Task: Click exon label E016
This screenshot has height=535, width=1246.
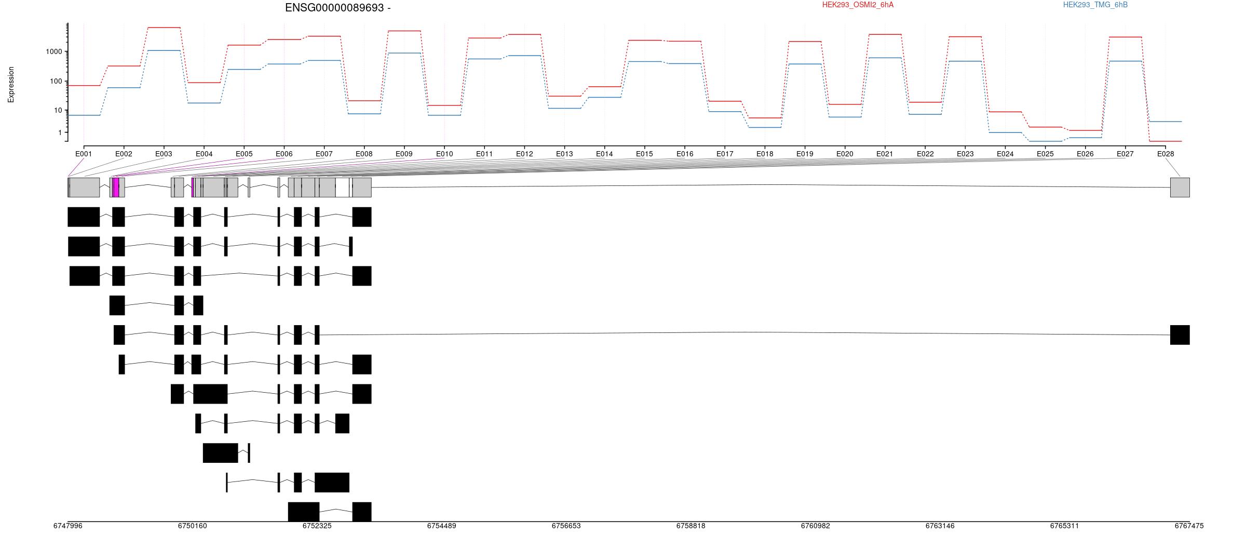Action: (685, 154)
